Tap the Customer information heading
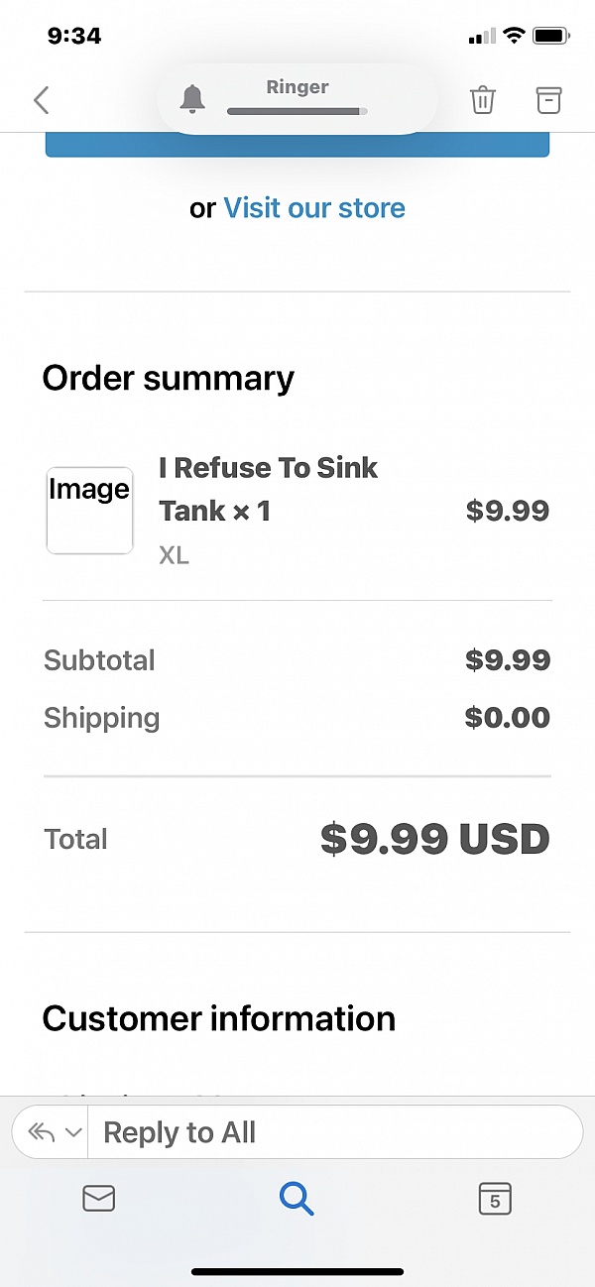This screenshot has width=595, height=1287. click(219, 1018)
